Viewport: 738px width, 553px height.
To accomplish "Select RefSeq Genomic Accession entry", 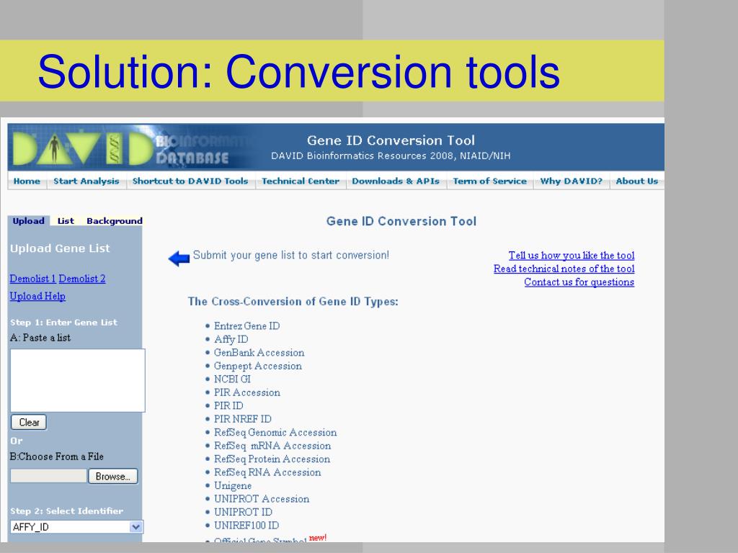I will click(275, 432).
